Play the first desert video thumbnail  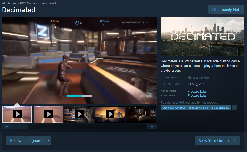pos(17,114)
